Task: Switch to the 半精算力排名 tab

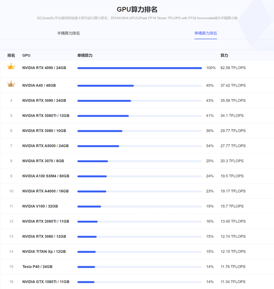Action: (x=68, y=33)
